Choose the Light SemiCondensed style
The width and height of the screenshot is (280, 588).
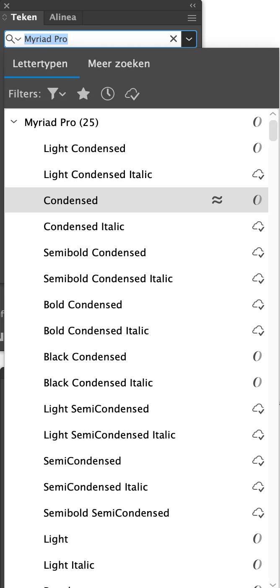tap(96, 409)
